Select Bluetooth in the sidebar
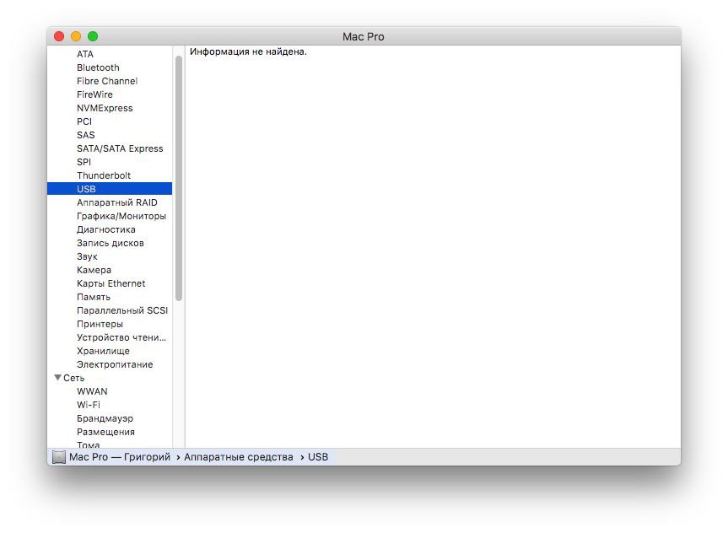Screen dimensions: 728x533 pyautogui.click(x=98, y=67)
